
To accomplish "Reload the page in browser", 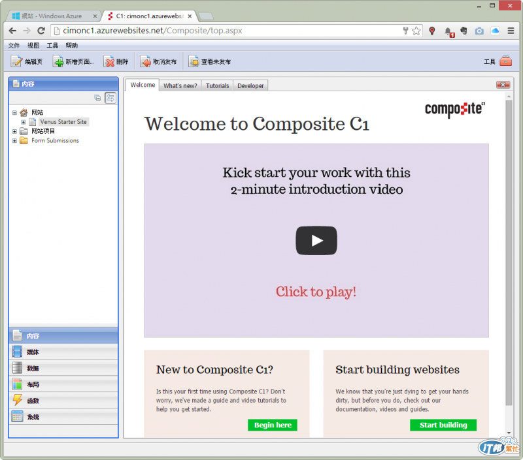I will (41, 31).
